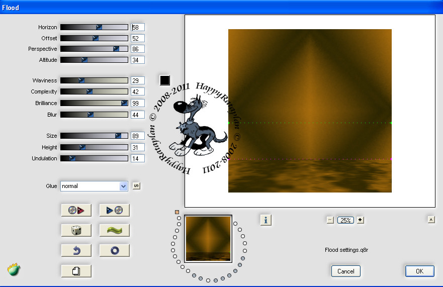Click the 'Flood' title bar
443x287 pixels.
pos(221,8)
